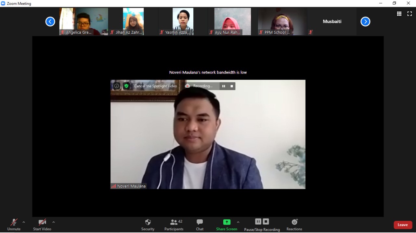Go to previous participants with left arrow
The image size is (416, 233).
pos(50,22)
